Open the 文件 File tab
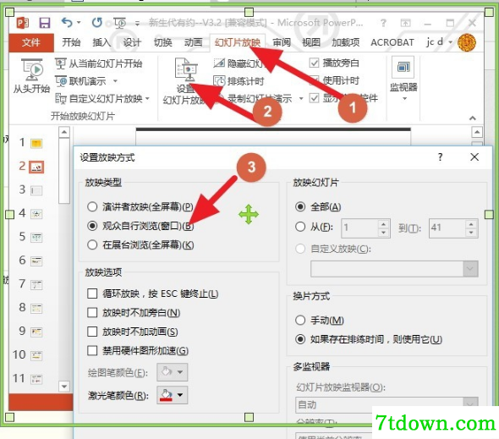499x439 pixels. pos(31,42)
